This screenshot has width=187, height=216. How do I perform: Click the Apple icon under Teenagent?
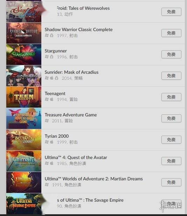[51, 99]
